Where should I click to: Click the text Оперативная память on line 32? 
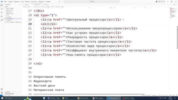click(x=50, y=77)
